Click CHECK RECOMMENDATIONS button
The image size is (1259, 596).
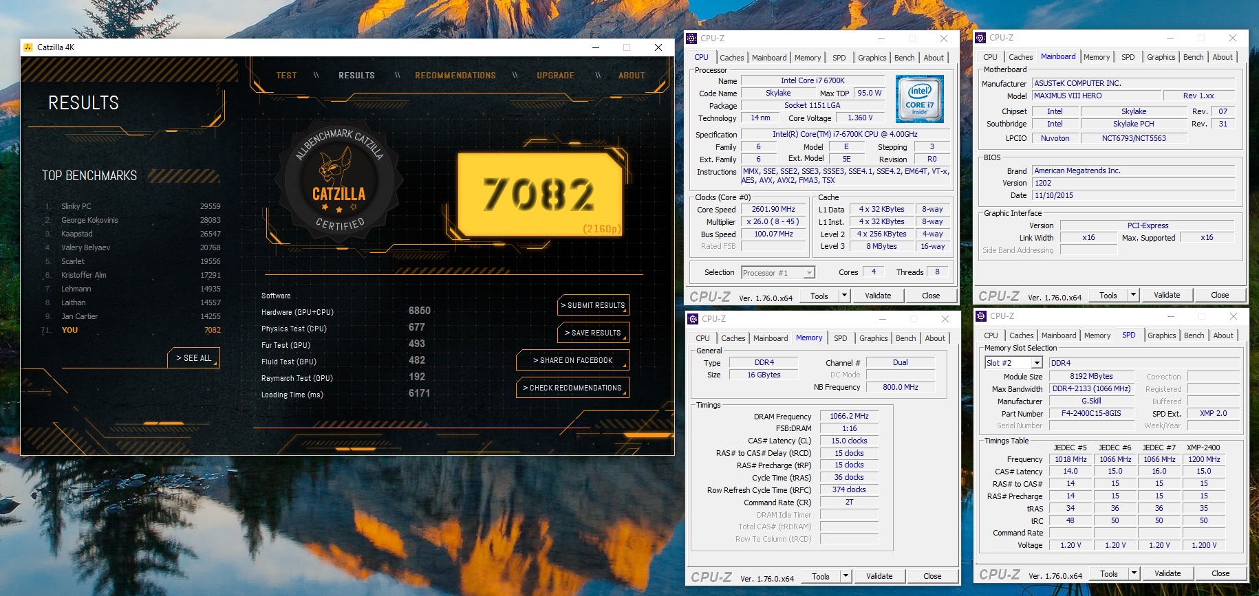(x=572, y=388)
